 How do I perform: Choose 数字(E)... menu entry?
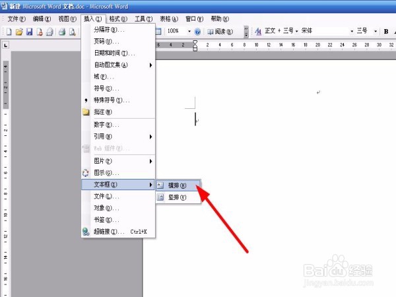(118, 125)
